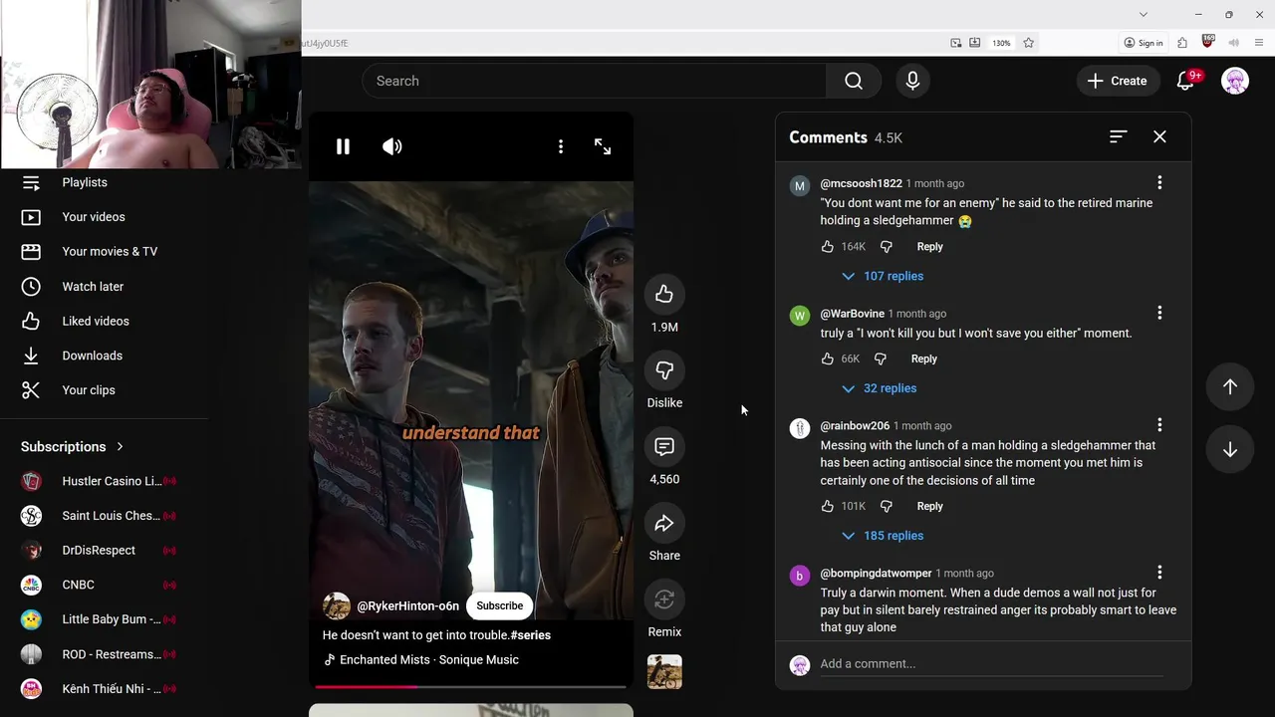The width and height of the screenshot is (1275, 717).
Task: Expand the Shorts player to fullscreen
Action: tap(603, 146)
